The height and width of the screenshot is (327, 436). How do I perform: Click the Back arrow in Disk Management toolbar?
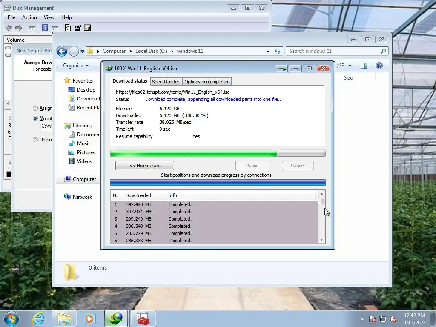[9, 28]
